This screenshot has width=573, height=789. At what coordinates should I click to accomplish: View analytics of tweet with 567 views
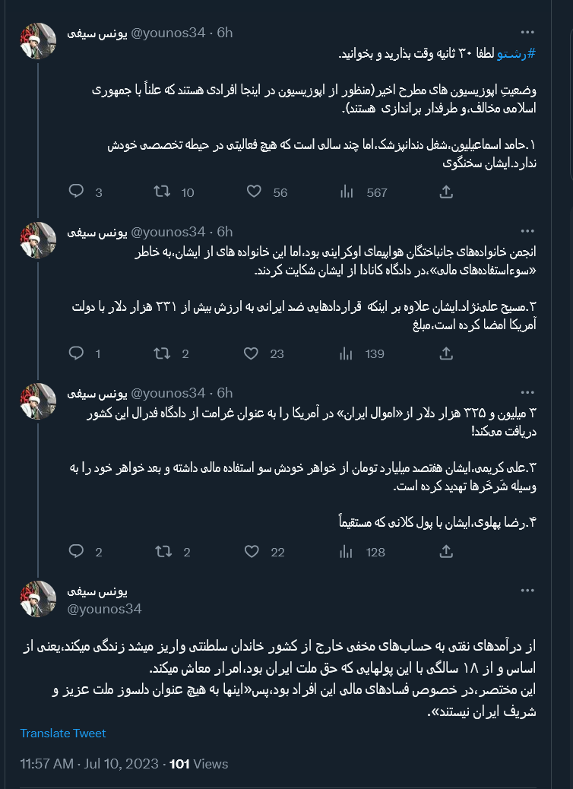347,192
